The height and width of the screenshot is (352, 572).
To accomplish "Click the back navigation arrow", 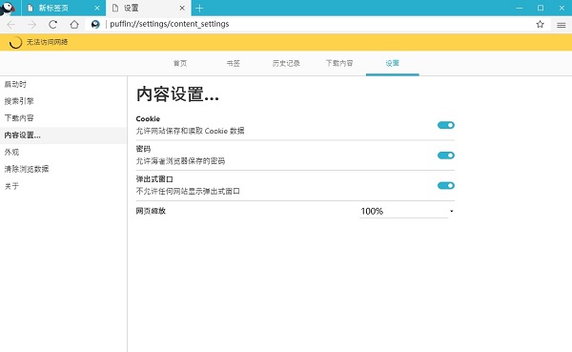I will click(10, 25).
